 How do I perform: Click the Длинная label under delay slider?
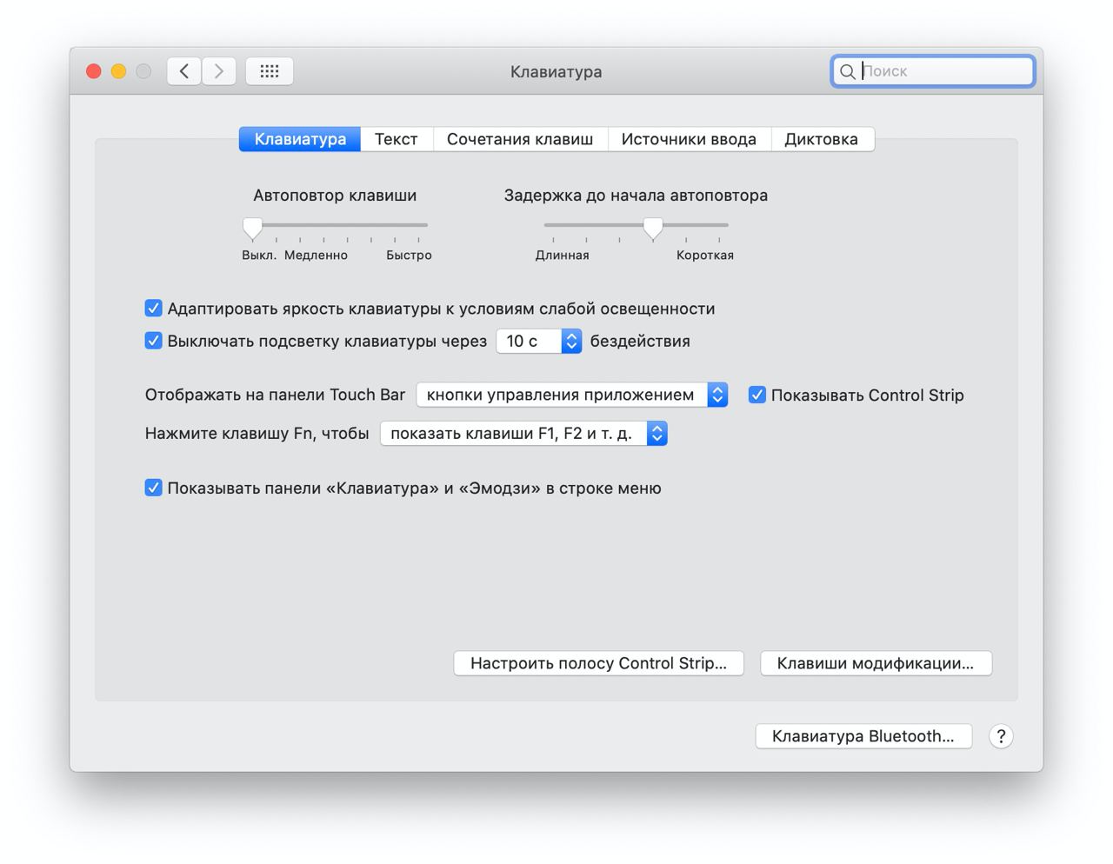click(563, 255)
